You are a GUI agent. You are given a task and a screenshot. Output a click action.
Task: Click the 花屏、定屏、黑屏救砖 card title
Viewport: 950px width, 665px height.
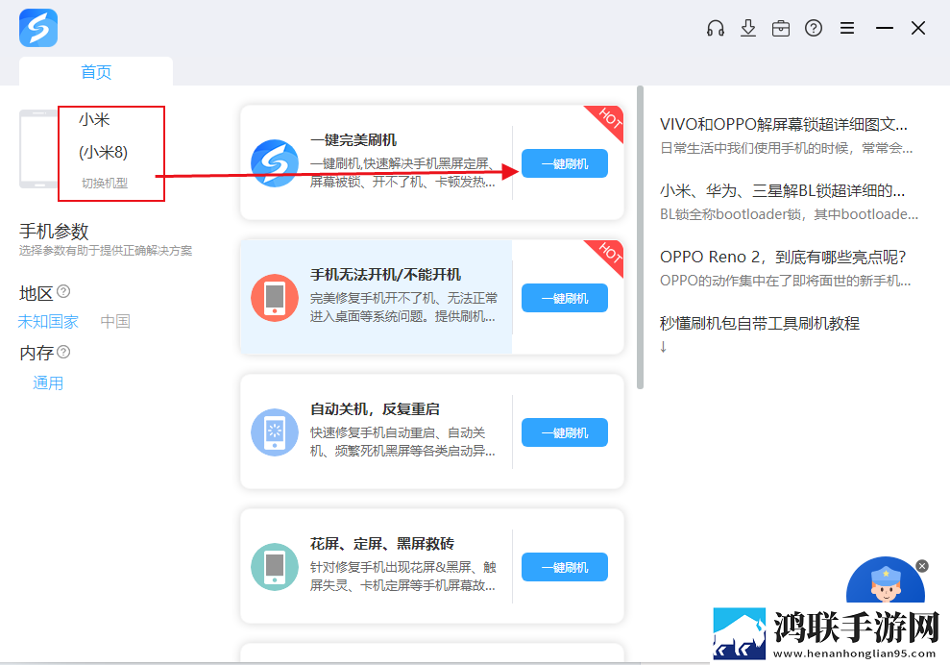coord(382,544)
